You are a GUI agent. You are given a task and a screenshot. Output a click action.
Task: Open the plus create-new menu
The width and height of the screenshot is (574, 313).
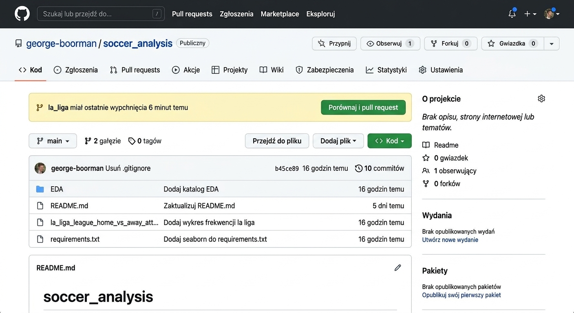530,14
